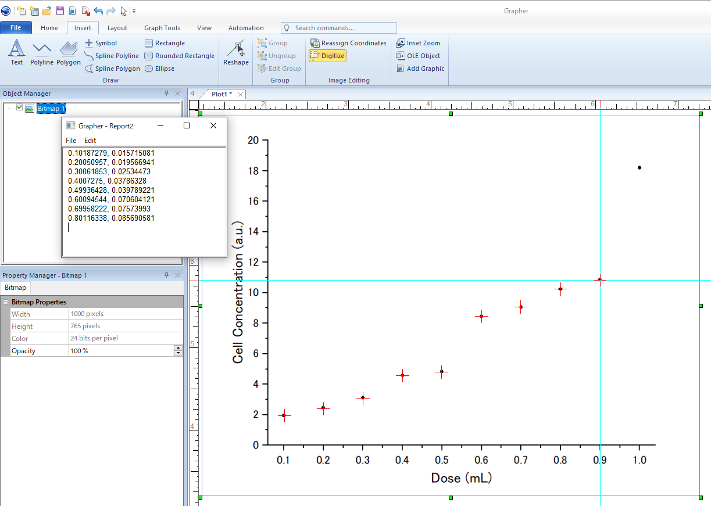Create a new plot document
711x506 pixels.
tap(22, 10)
